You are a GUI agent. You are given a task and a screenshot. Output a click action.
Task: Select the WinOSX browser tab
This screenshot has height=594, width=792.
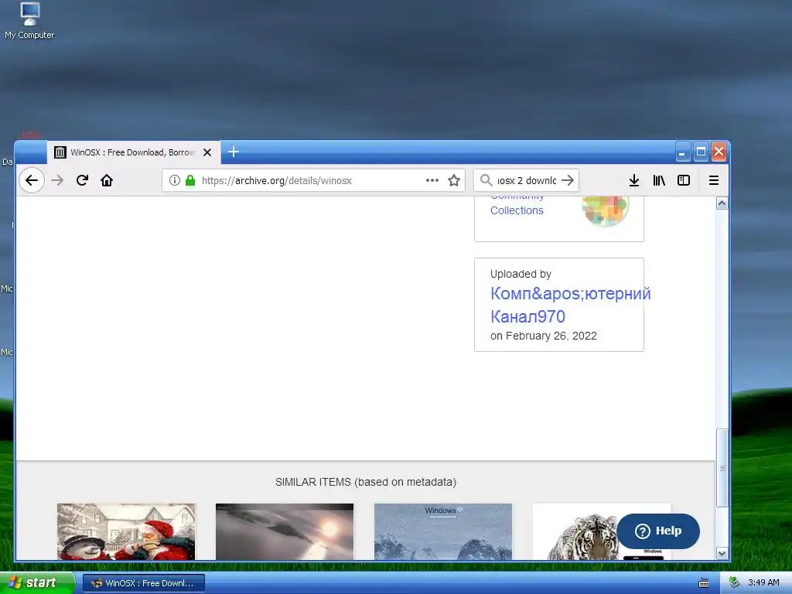click(x=134, y=152)
